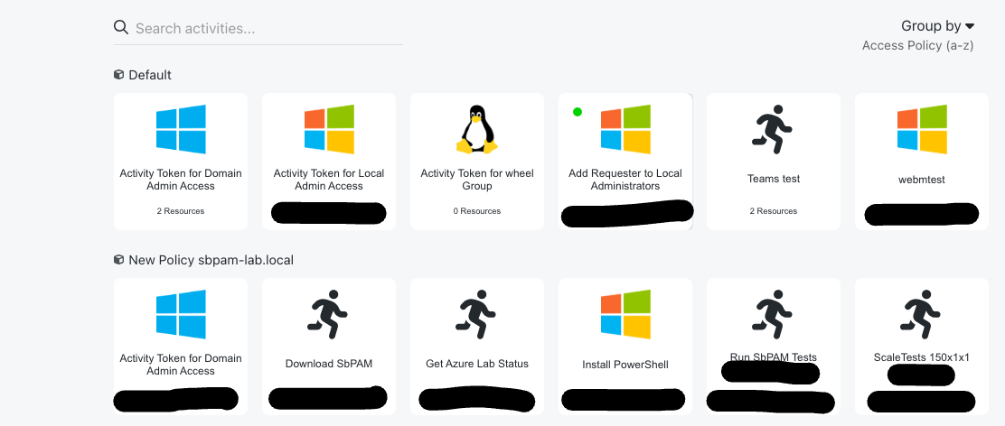The height and width of the screenshot is (426, 1005).
Task: Click 2 Resources under Teams test
Action: tap(773, 211)
